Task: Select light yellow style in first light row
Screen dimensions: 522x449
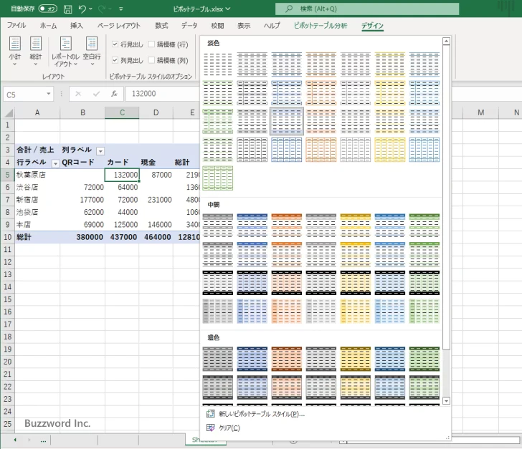Action: tap(390, 64)
